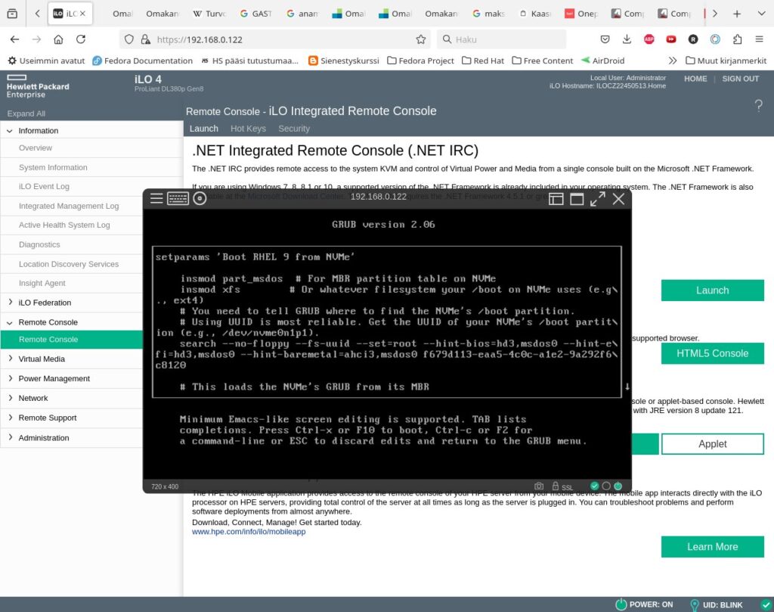Expand the Power Management section

[10, 378]
